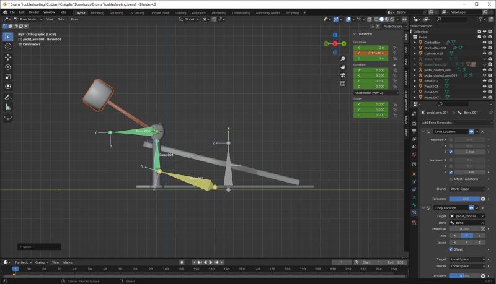Toggle camera view via the camera icon

coord(343,75)
